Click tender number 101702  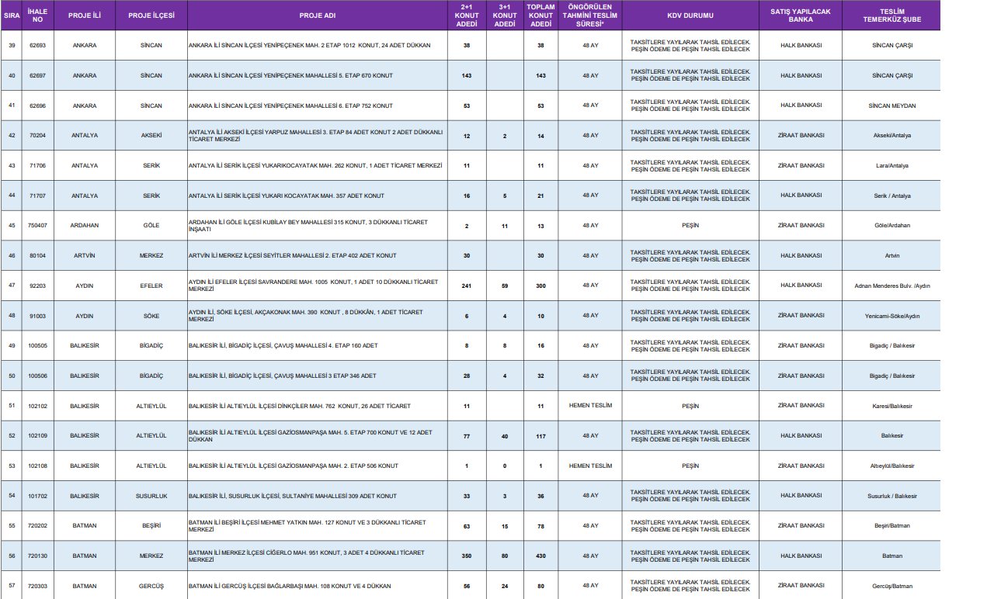38,496
